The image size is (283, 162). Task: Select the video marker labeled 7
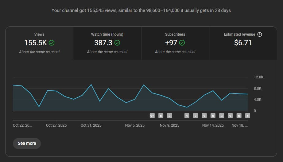pos(196,116)
